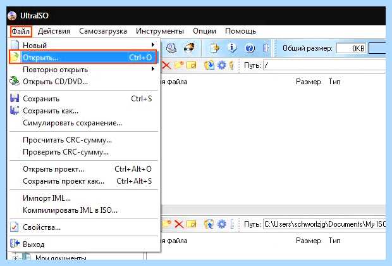Screen dimensions: 392x266
Task: Choose Выход menu entry
Action: (83, 244)
